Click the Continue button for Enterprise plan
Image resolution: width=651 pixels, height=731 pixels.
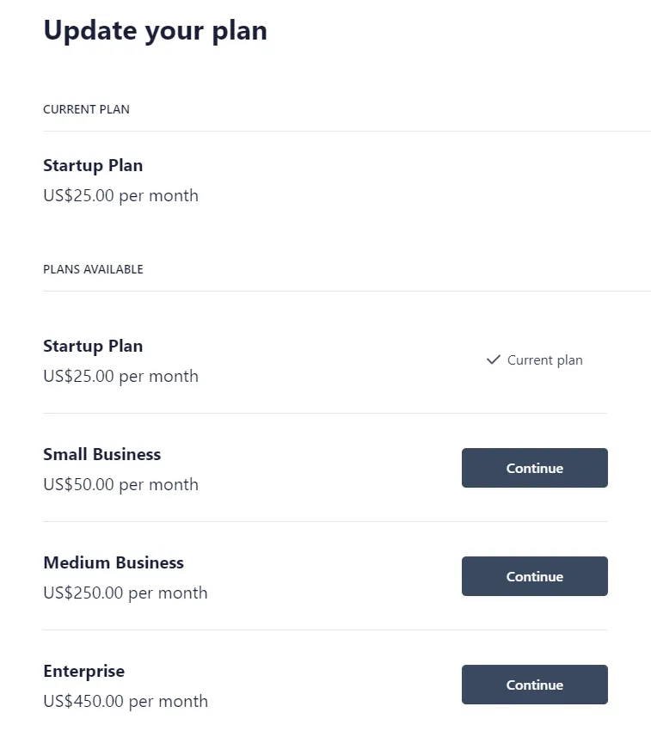(534, 685)
